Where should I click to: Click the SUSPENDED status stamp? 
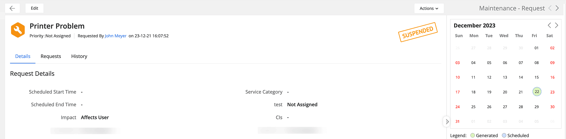point(418,32)
